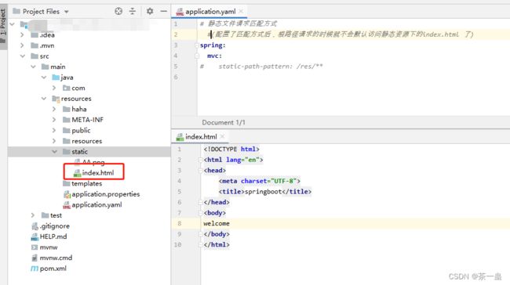Viewport: 510px width, 285px height.
Task: Close the index.html tab
Action: (x=223, y=137)
